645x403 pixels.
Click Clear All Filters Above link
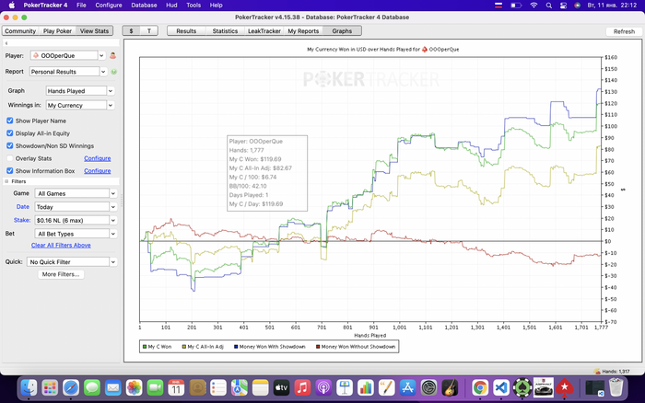(61, 246)
